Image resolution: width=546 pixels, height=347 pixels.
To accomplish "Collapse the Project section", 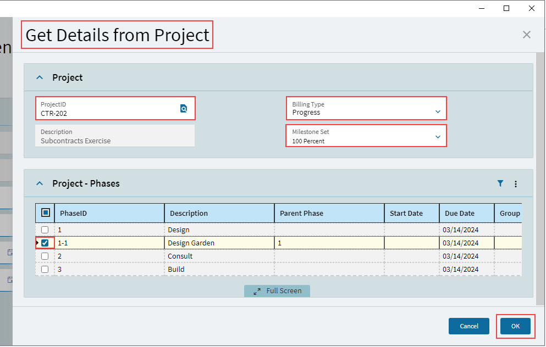I will point(40,77).
